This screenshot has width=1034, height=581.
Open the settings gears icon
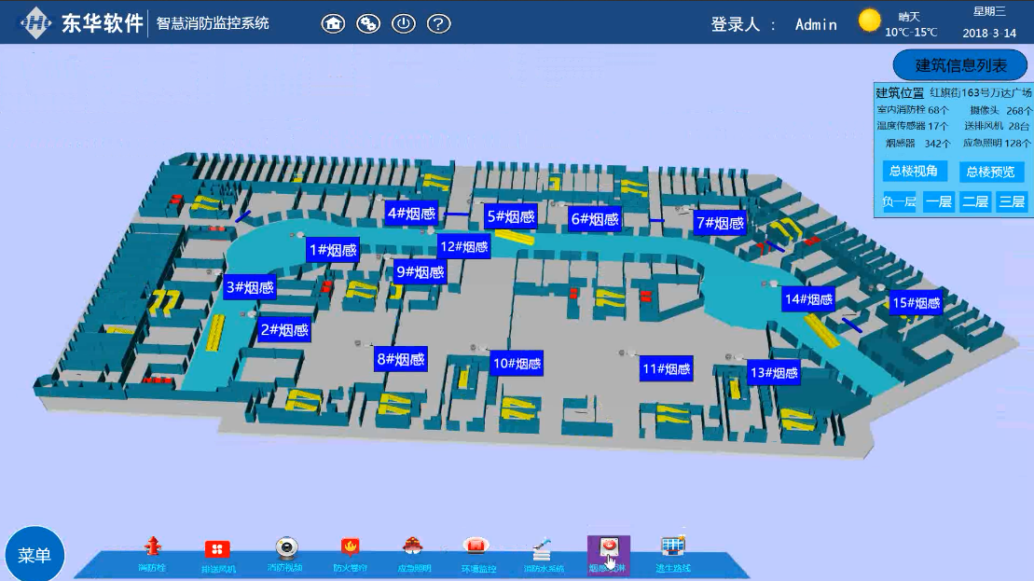point(368,24)
